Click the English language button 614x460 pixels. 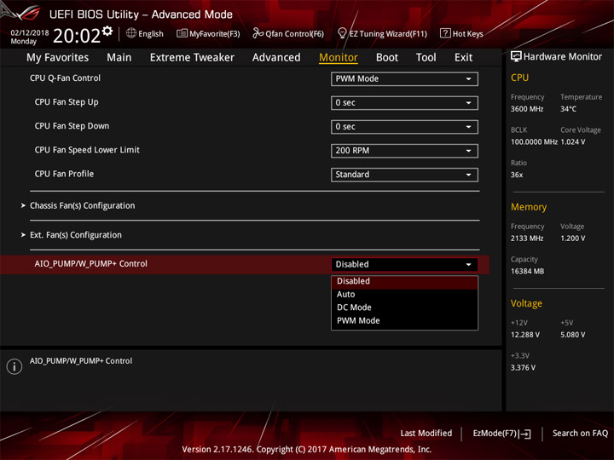[x=151, y=34]
